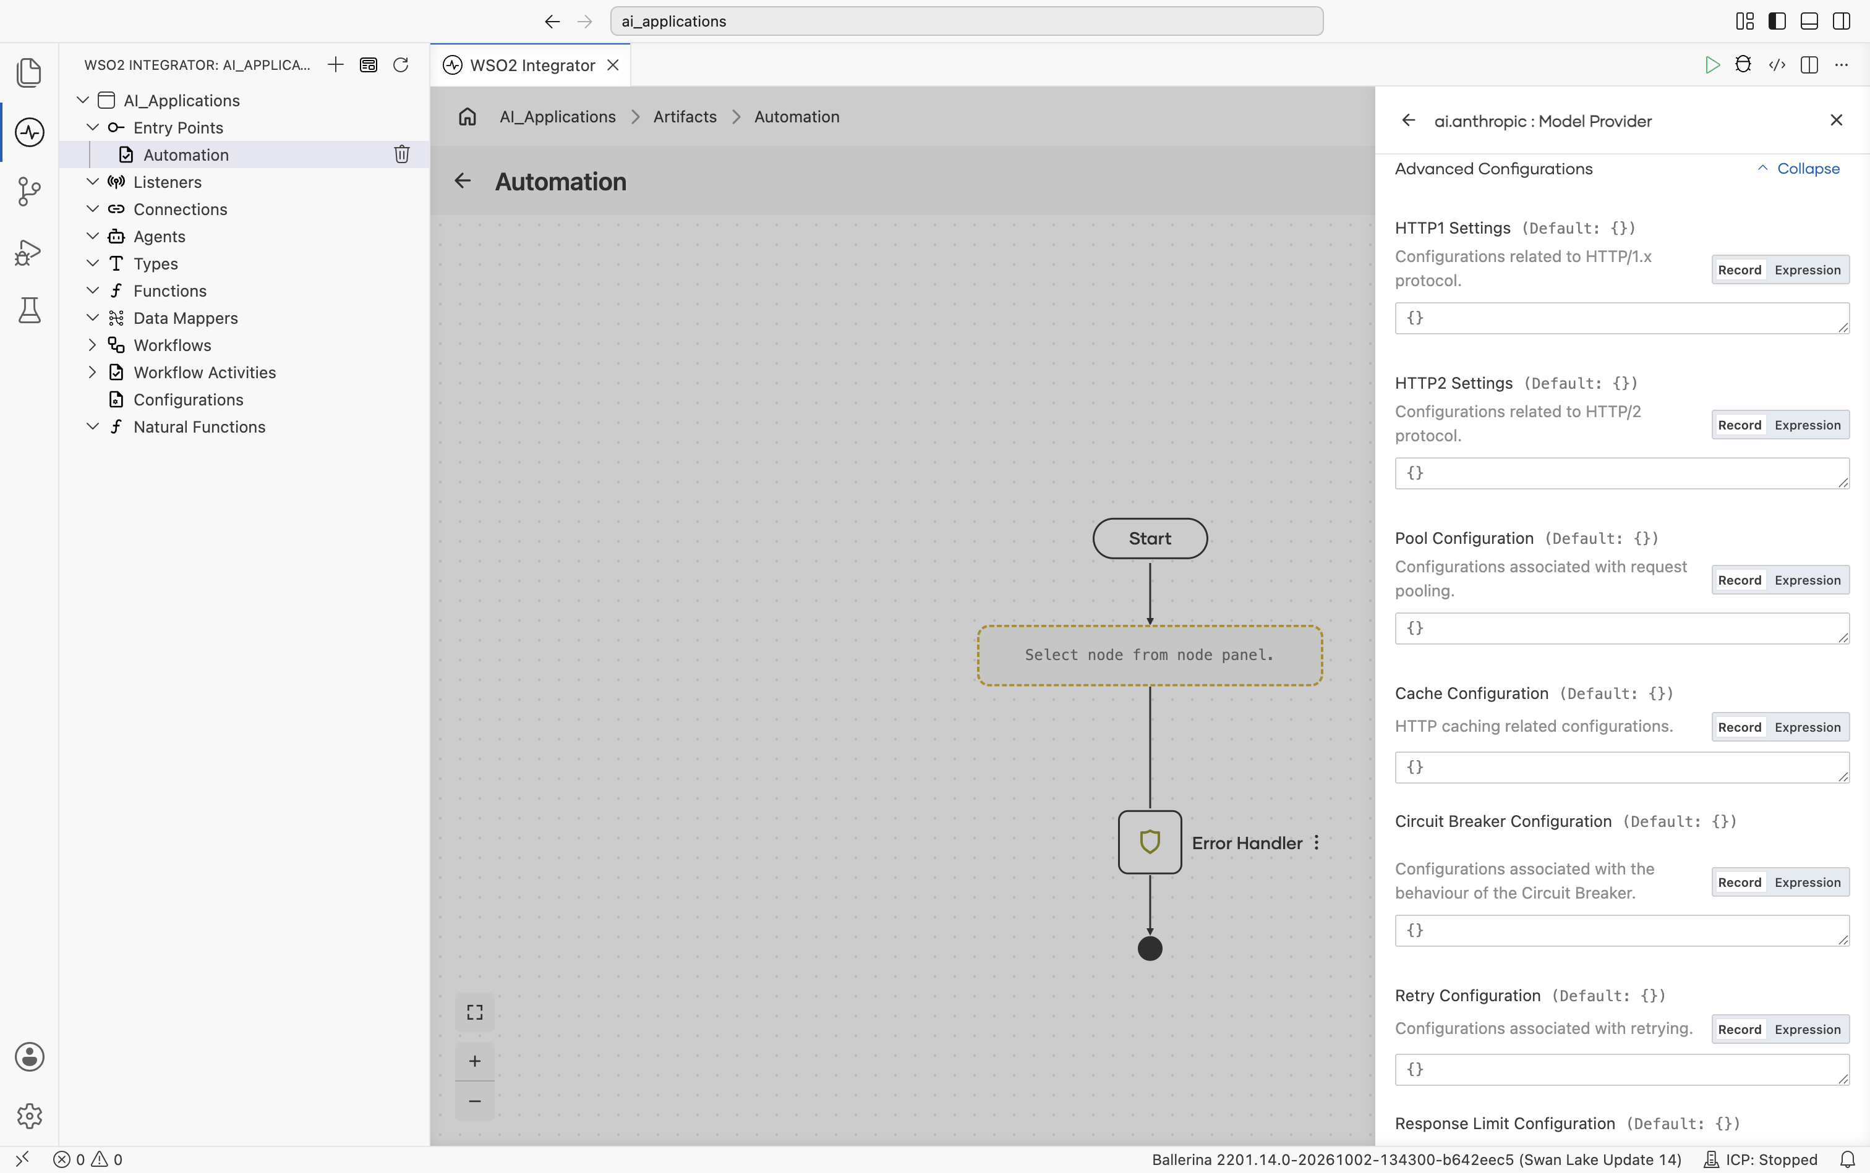Collapse the Connections tree node
Screen dimensions: 1870x1173
[92, 210]
